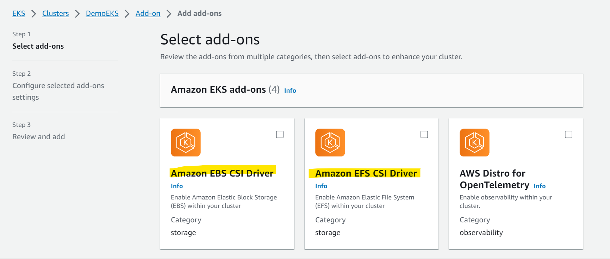Tick the Amazon EFS CSI Driver checkbox
This screenshot has width=610, height=259.
pos(424,134)
